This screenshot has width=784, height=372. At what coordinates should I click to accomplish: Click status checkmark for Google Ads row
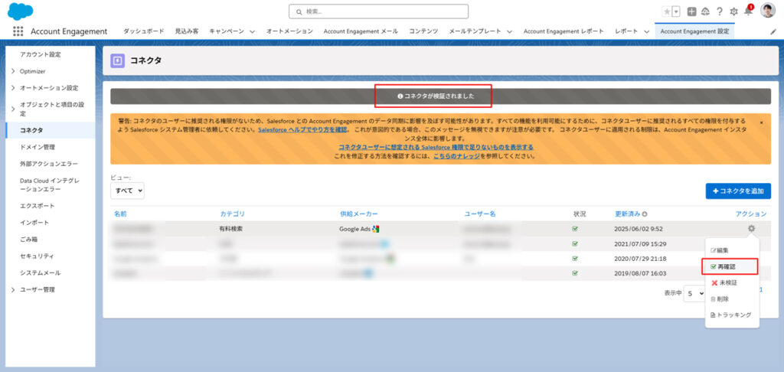coord(576,229)
